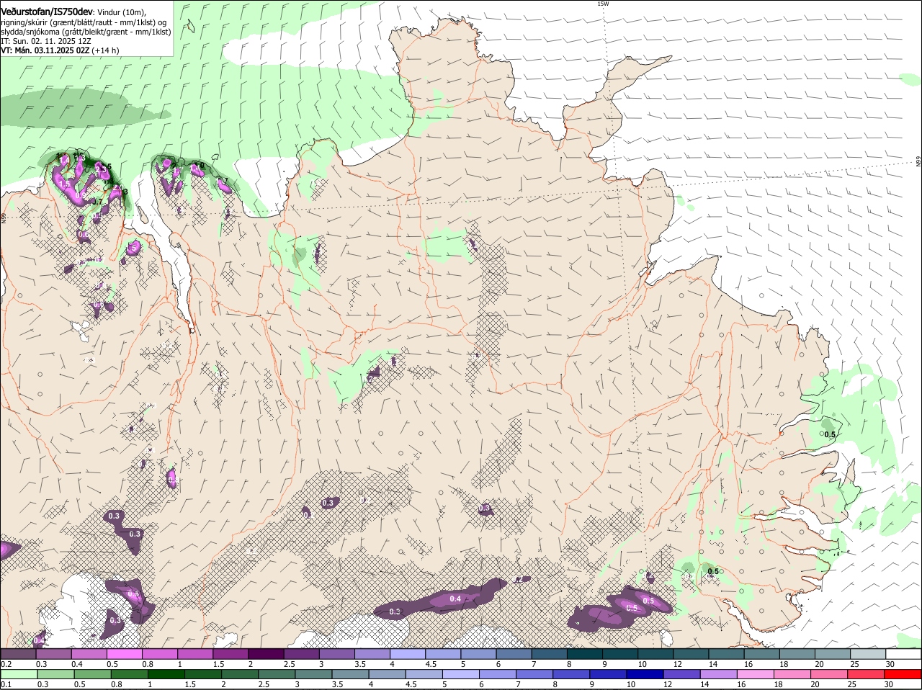Click the darkest purple upper swatch from 2 to 2.5
This screenshot has height=690, width=922.
coord(266,654)
